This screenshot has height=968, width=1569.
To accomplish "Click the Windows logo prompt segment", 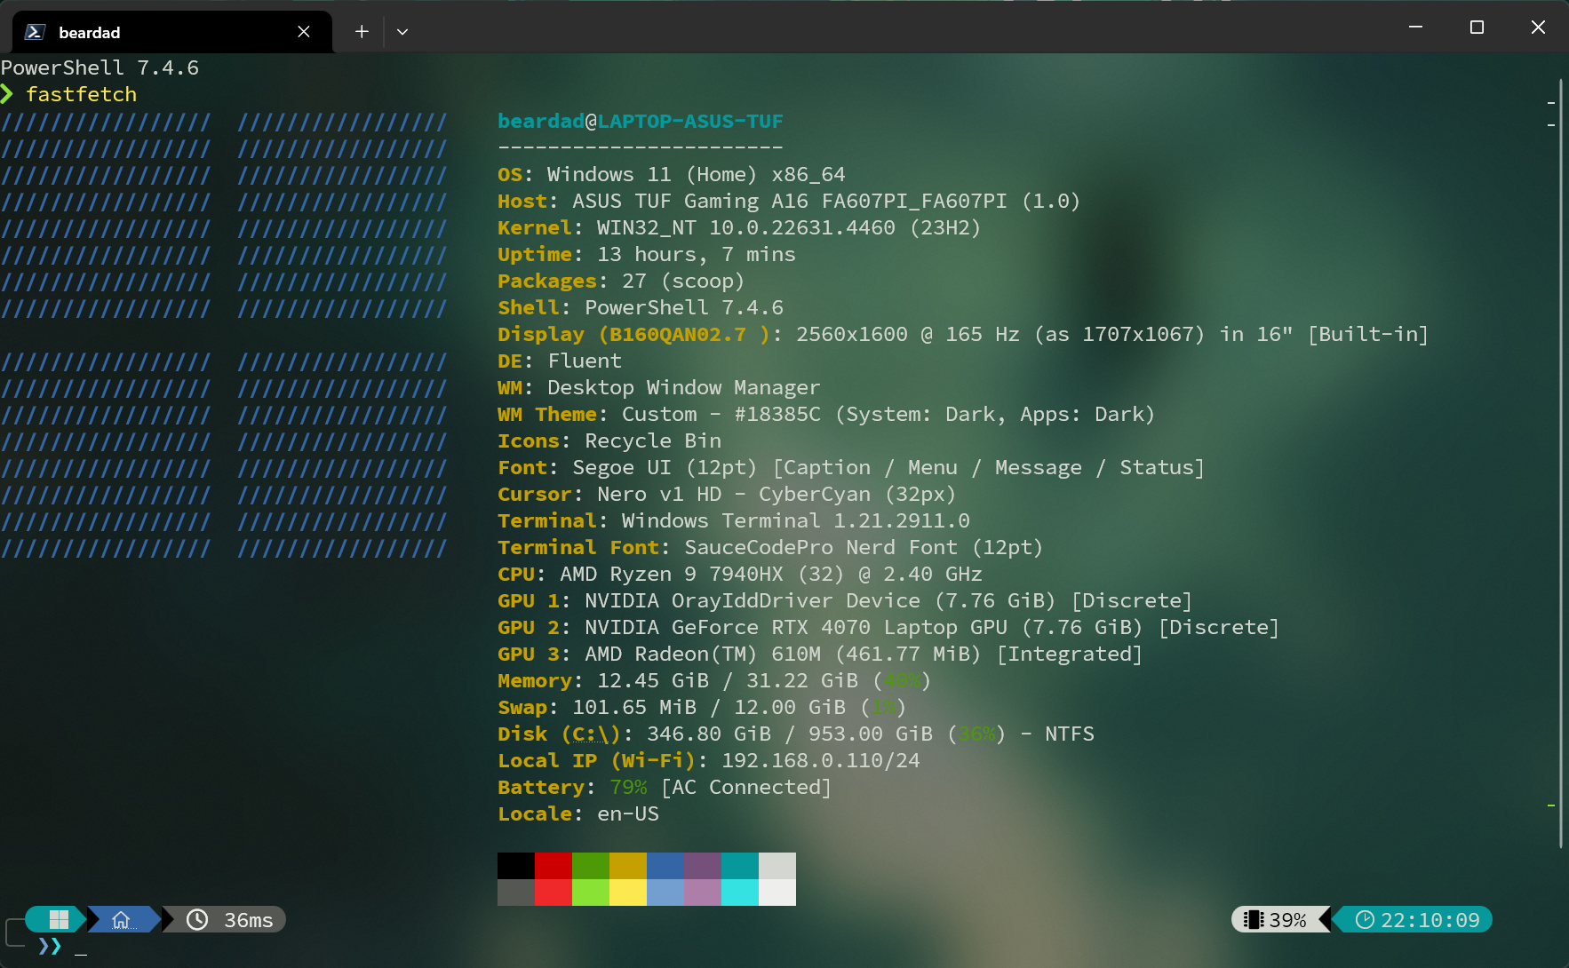I will pyautogui.click(x=59, y=920).
